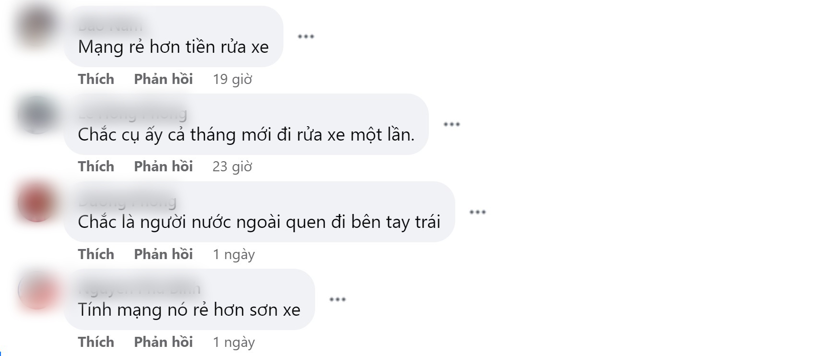This screenshot has width=837, height=356.
Task: Open the "19 giờ" timestamp link
Action: pyautogui.click(x=232, y=79)
